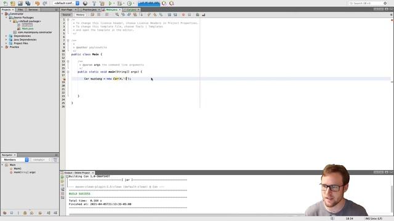
Task: Open the Practice.java editor tab
Action: 90,10
